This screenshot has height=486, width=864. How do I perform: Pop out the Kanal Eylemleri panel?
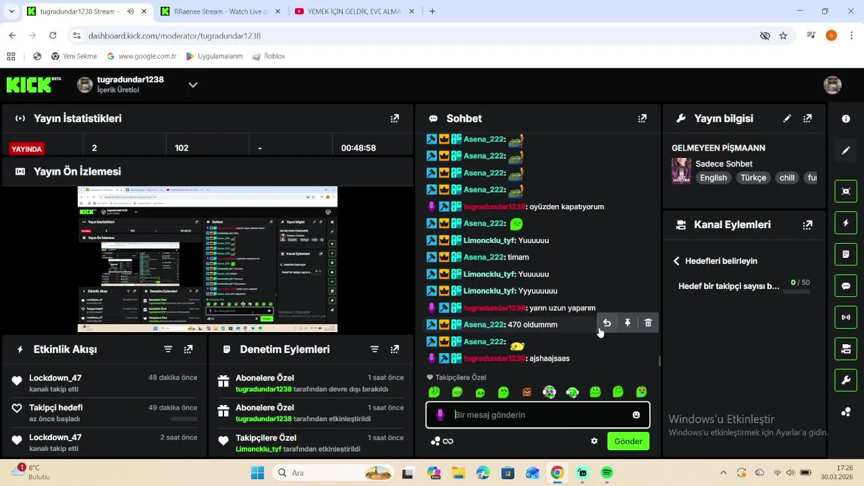(807, 225)
